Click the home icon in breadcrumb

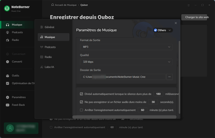click(53, 5)
